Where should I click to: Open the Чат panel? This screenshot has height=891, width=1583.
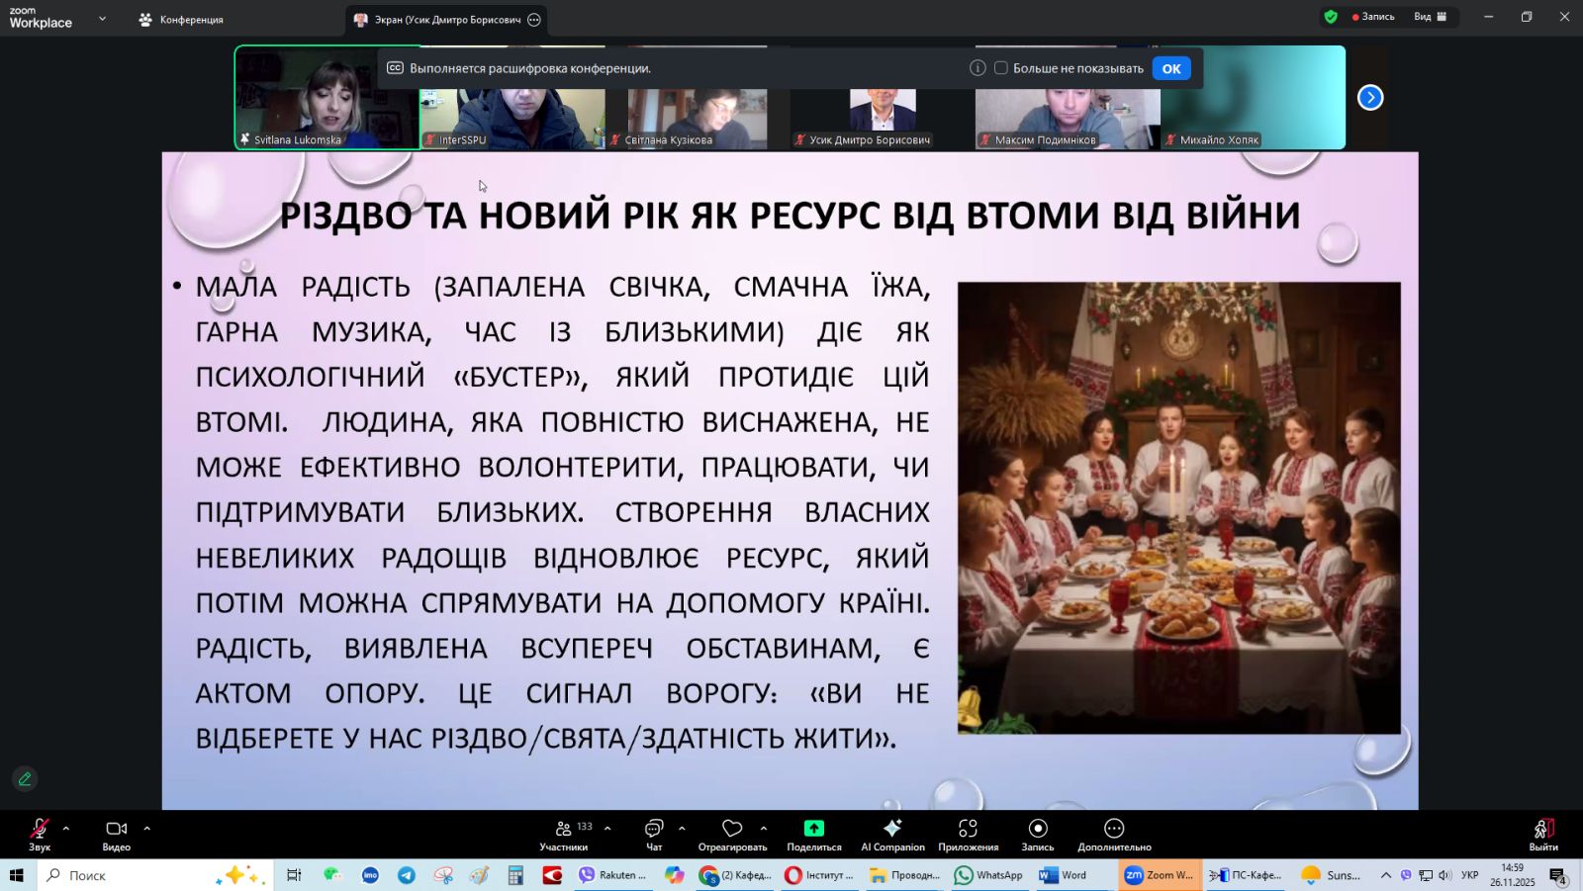point(653,833)
